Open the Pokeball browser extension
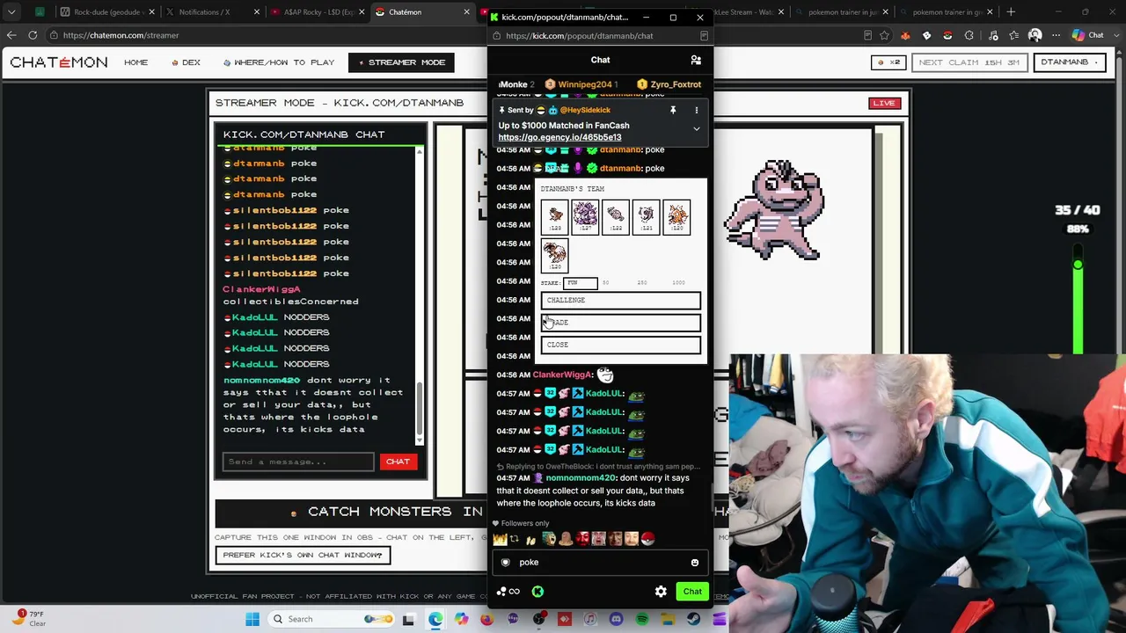Screen dimensions: 1126x633 pos(947,35)
